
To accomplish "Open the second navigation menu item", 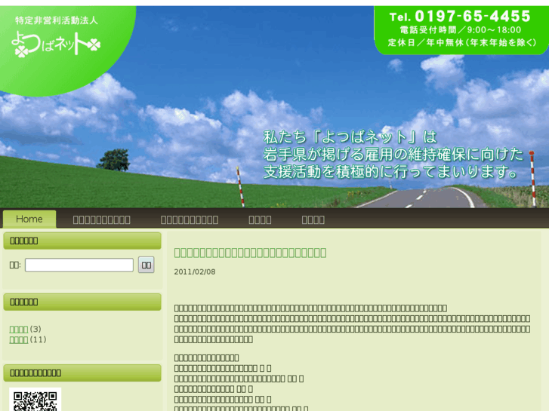I will tap(101, 219).
